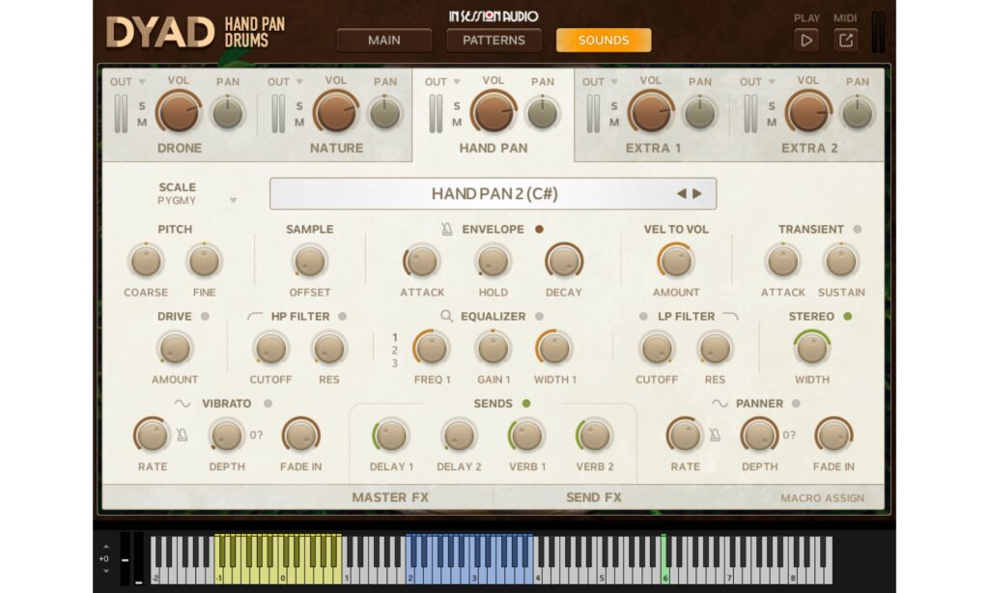Toggle the ENVELOPE enable indicator

[x=539, y=230]
